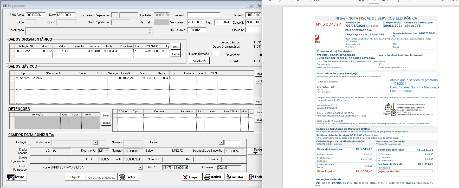The height and width of the screenshot is (188, 459).
Task: Click the Licitação Número field
Action: tap(133, 143)
